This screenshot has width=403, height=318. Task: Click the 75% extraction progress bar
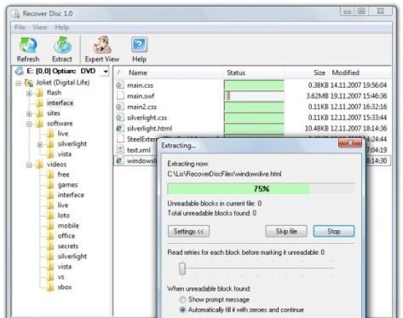click(261, 188)
